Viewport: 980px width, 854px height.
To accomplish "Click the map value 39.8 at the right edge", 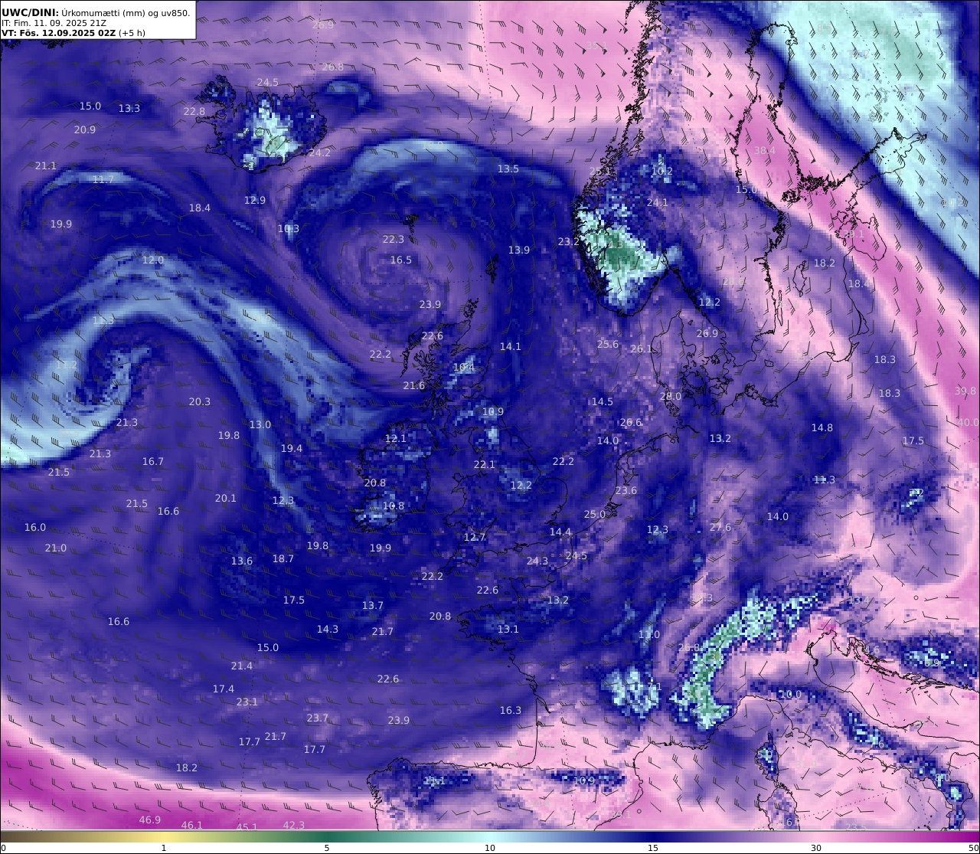I will pyautogui.click(x=966, y=391).
